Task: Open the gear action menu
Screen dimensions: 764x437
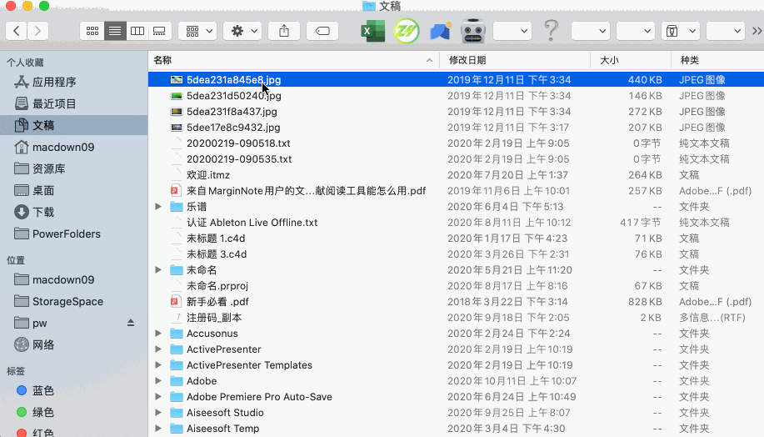Action: [x=242, y=31]
